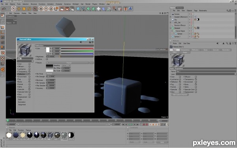Toggle Reflection checkbox in Material Editor

coord(29,74)
